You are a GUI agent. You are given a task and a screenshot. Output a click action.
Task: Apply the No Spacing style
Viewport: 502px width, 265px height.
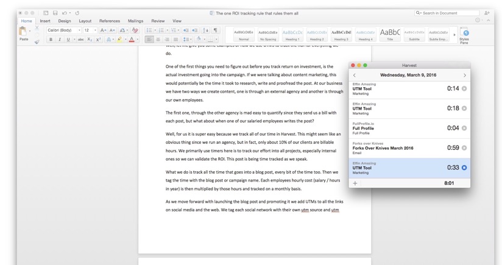click(268, 35)
